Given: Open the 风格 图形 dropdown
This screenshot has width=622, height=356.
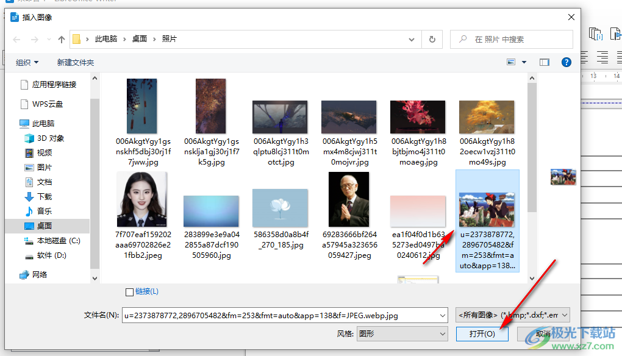Looking at the screenshot, I should click(x=402, y=334).
